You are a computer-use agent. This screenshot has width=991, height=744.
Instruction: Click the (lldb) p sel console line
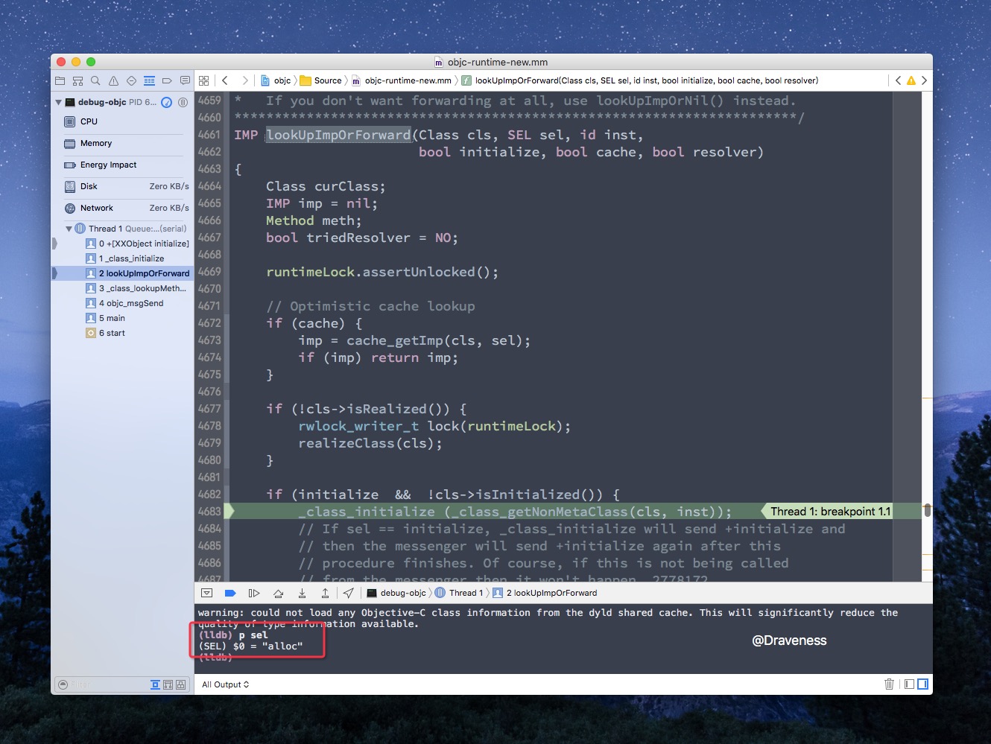pos(233,635)
